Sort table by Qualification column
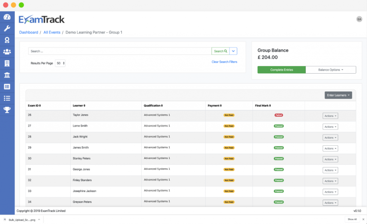The image size is (367, 224). click(153, 106)
